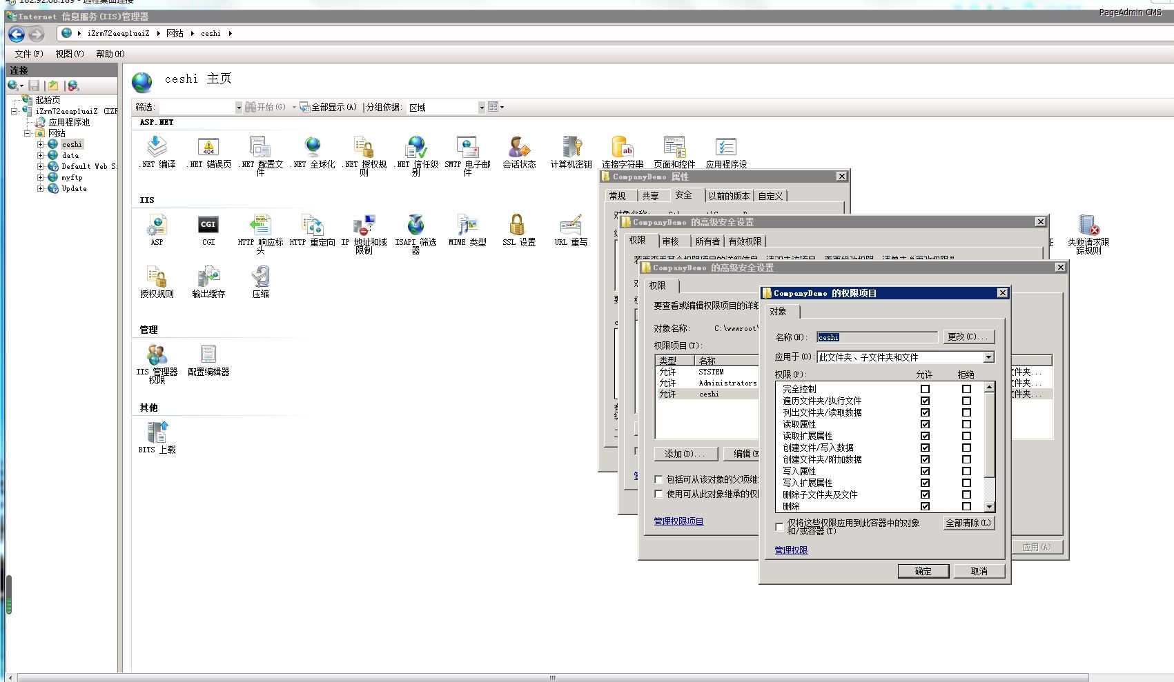The image size is (1174, 682).
Task: Open the 帮助(H) menu
Action: (x=110, y=54)
